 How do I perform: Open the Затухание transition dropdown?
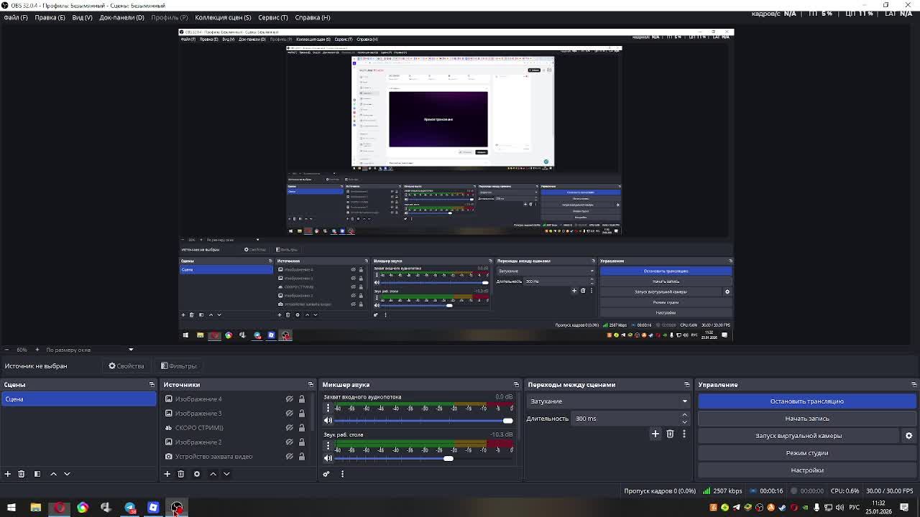pos(607,401)
